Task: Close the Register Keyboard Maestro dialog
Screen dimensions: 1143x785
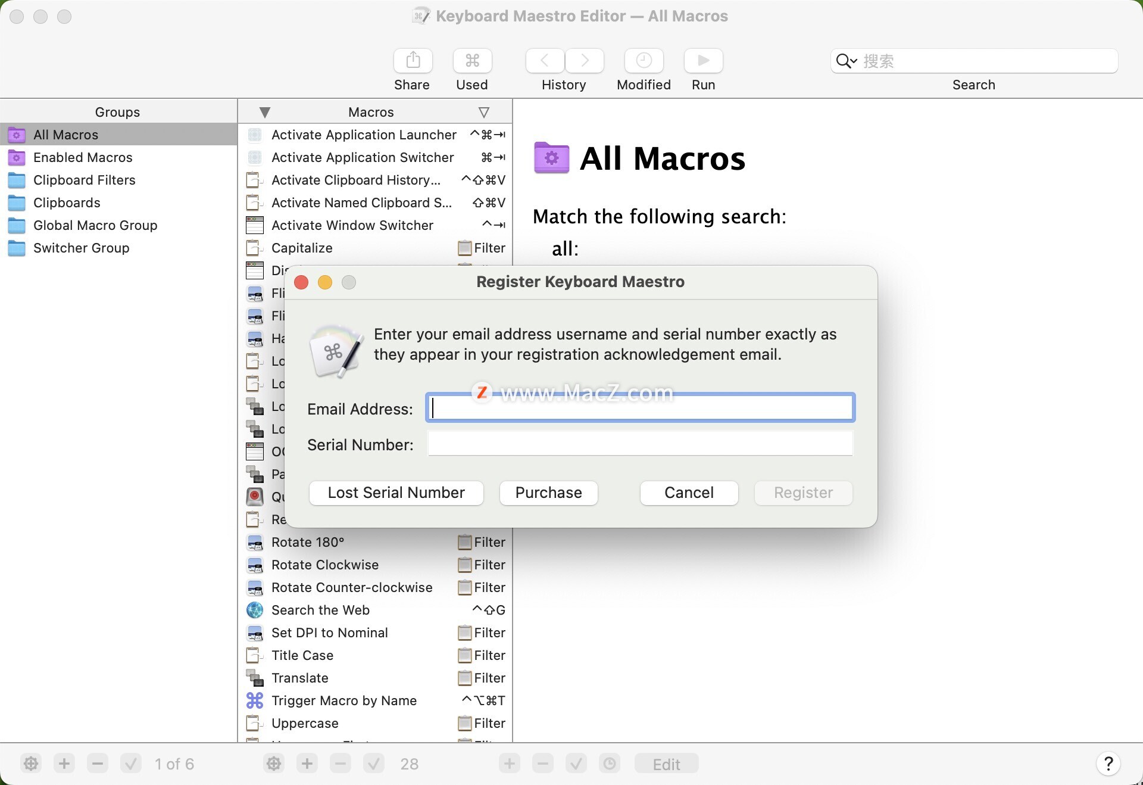Action: click(301, 282)
